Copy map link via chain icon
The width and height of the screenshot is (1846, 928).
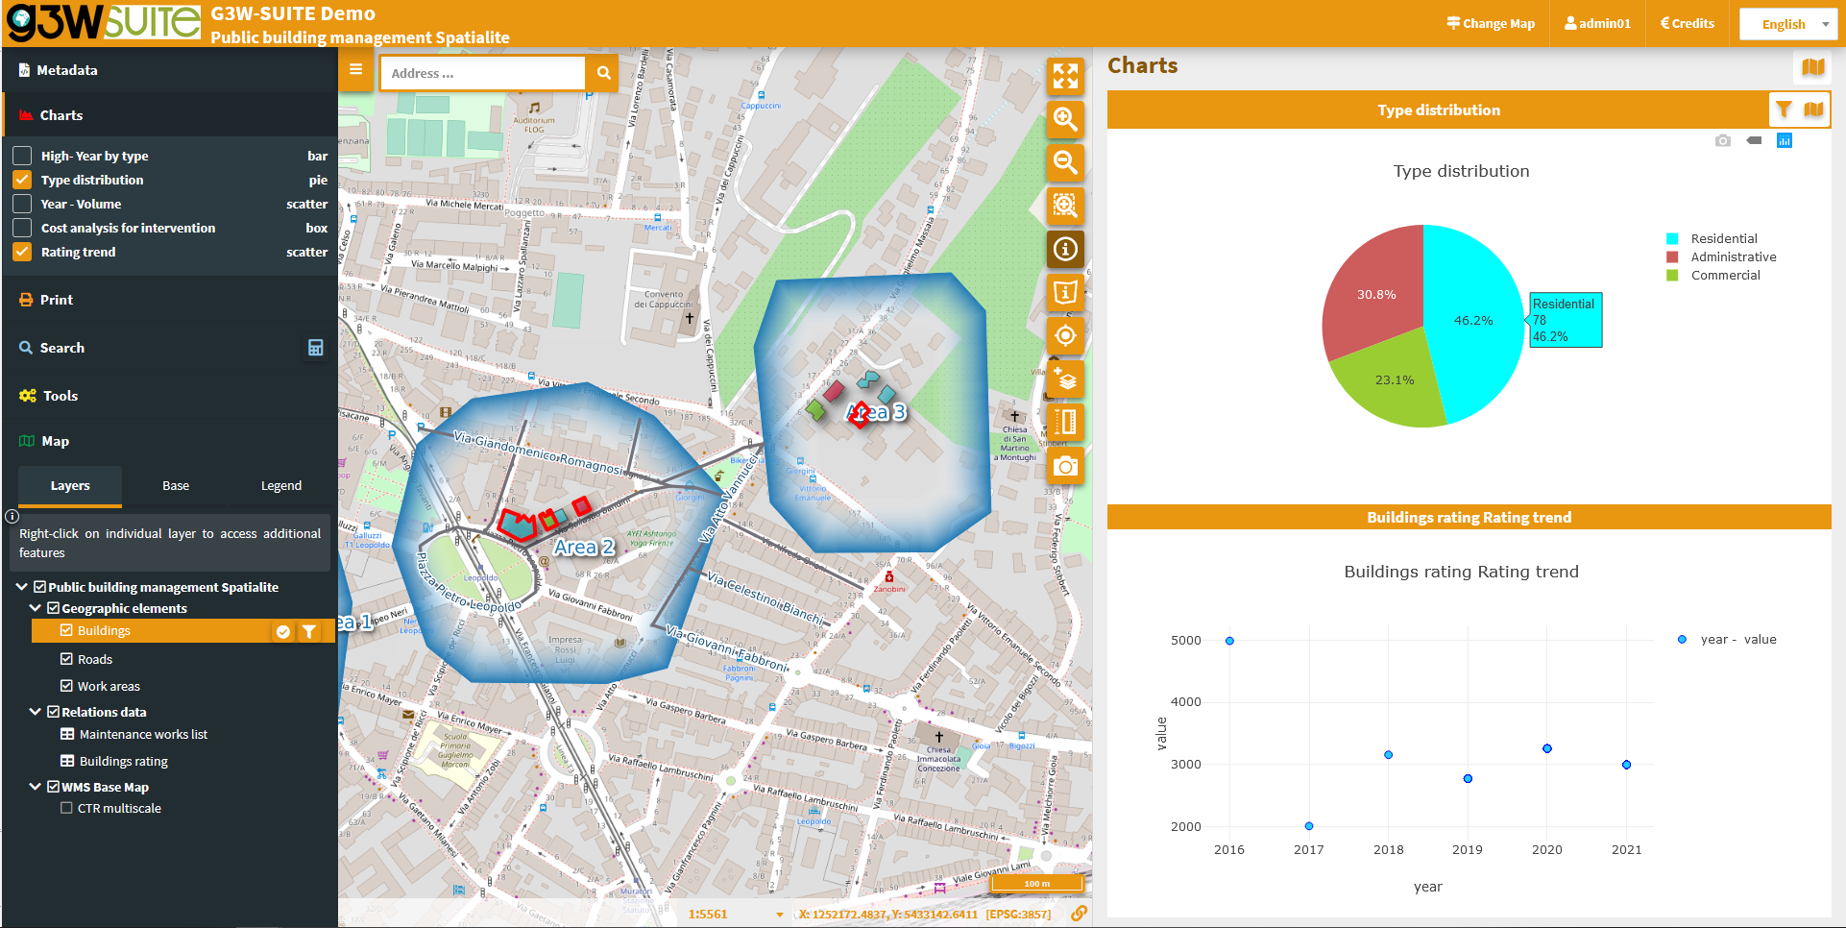click(1079, 914)
